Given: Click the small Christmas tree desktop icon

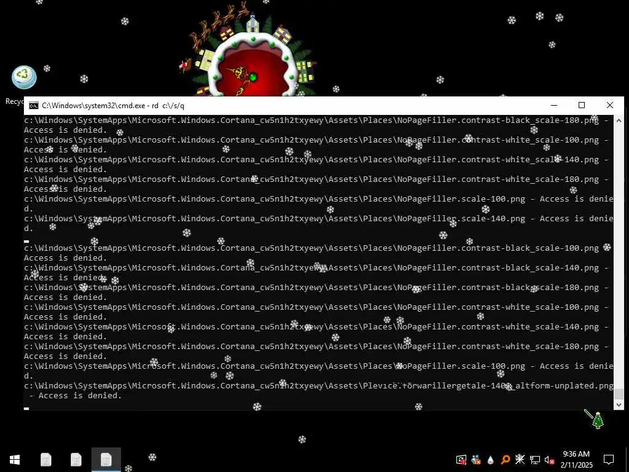Looking at the screenshot, I should (x=598, y=420).
